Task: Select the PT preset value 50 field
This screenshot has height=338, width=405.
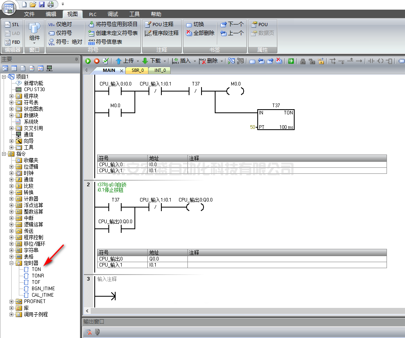Action: coord(253,127)
